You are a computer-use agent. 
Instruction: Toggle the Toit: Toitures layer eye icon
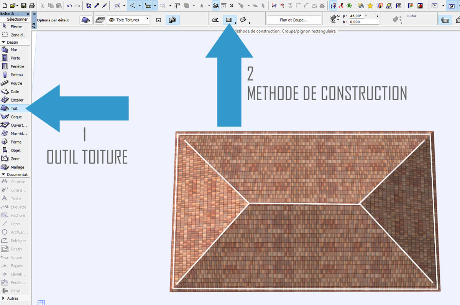coord(112,20)
